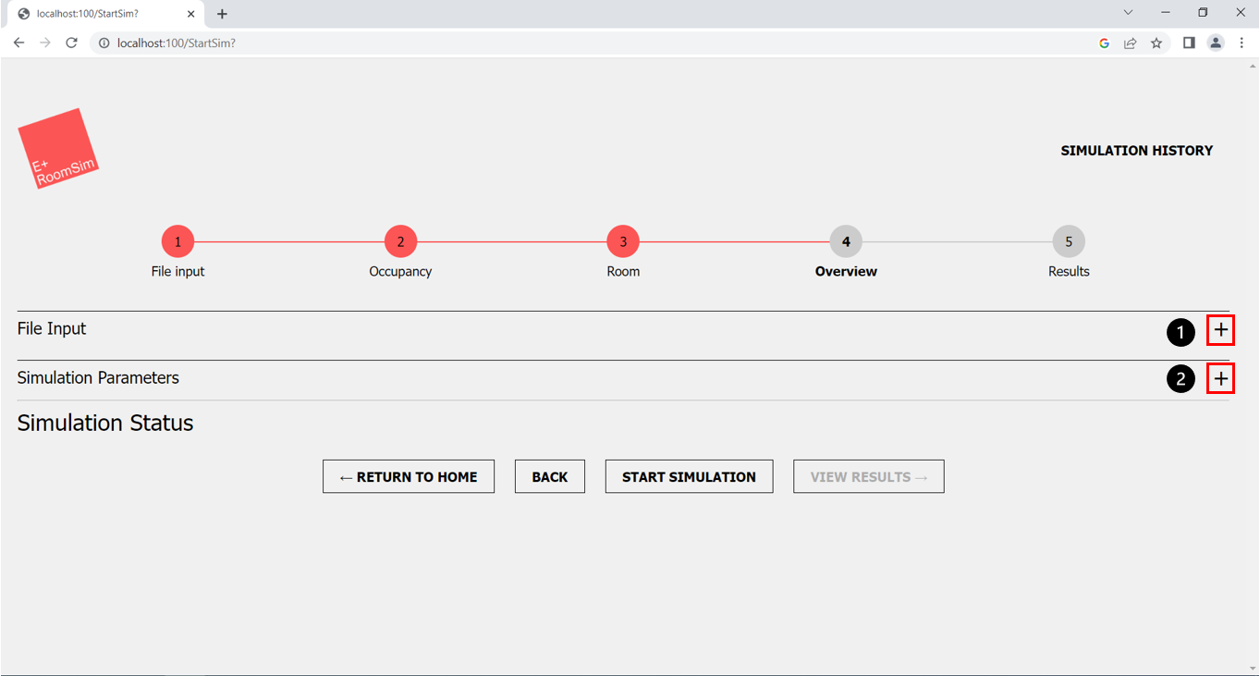Select step 5 Results circle
The width and height of the screenshot is (1260, 676).
tap(1069, 242)
